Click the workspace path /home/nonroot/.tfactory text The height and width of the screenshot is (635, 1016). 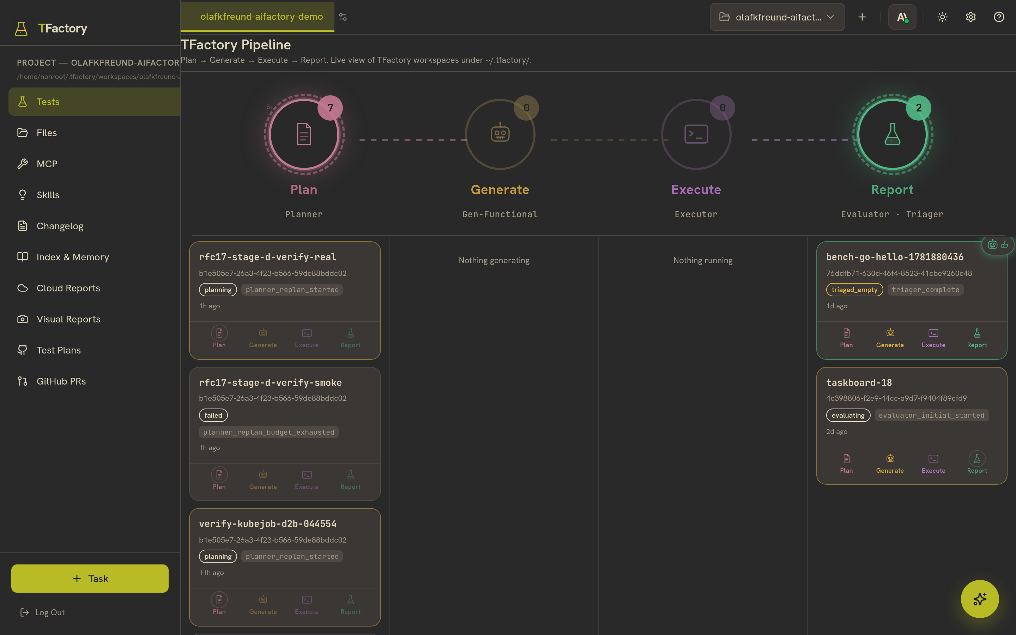click(98, 77)
